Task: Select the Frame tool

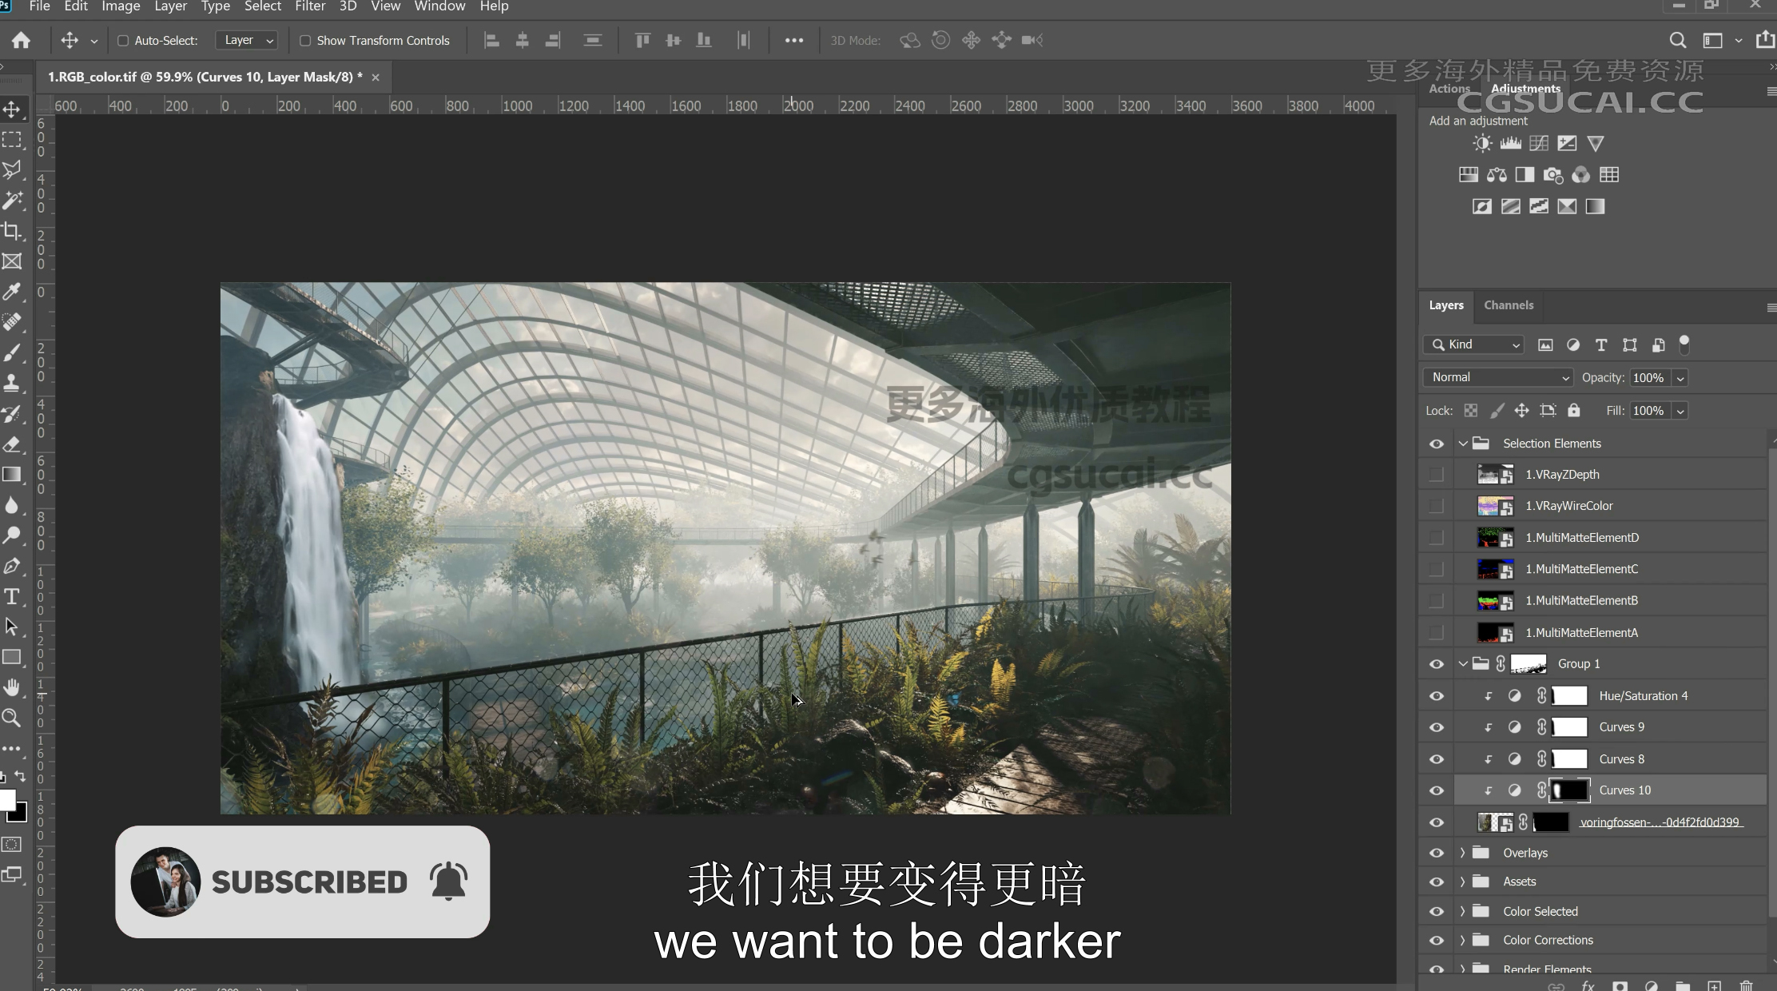Action: (12, 261)
